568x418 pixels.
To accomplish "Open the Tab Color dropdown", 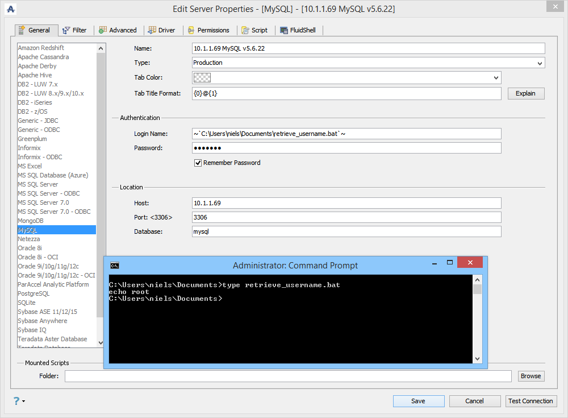I will click(x=496, y=77).
